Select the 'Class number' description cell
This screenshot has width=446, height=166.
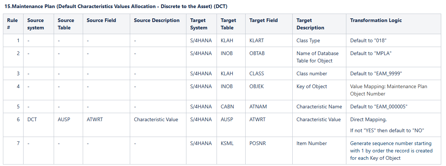coord(311,73)
